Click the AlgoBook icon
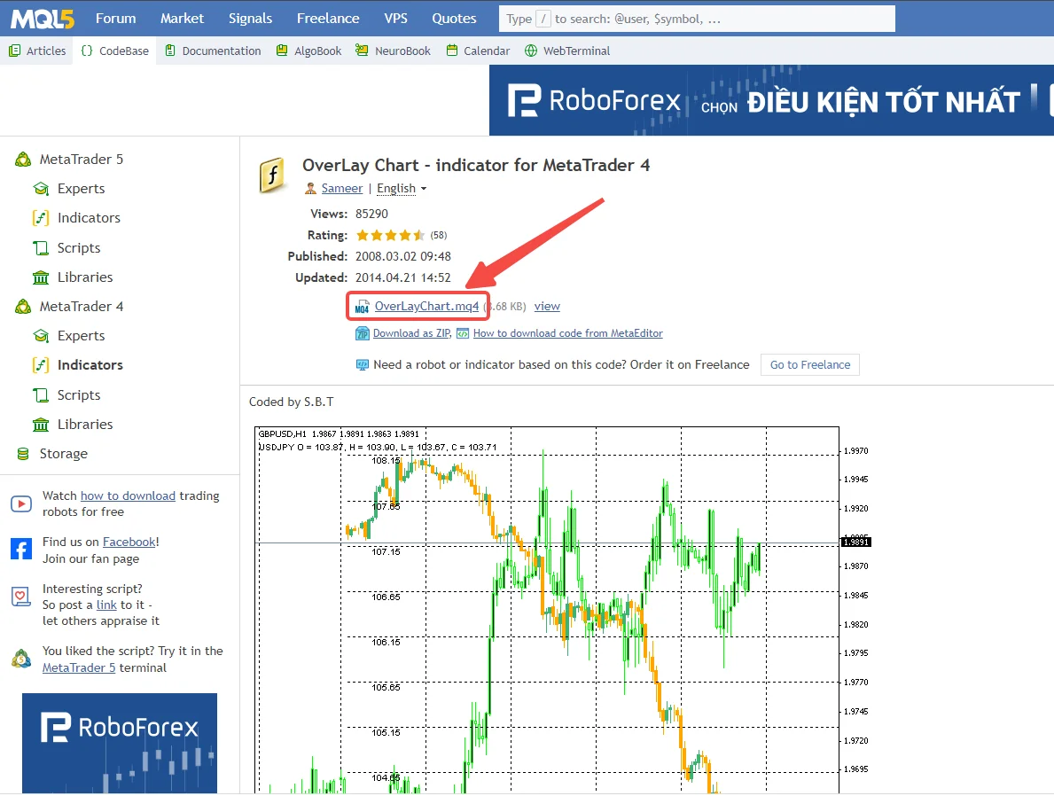The image size is (1054, 796). click(282, 51)
